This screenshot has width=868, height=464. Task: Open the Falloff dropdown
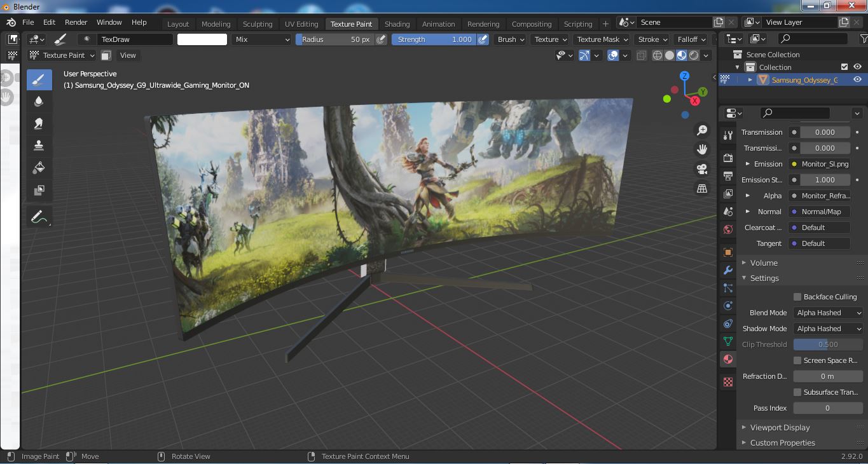click(691, 39)
